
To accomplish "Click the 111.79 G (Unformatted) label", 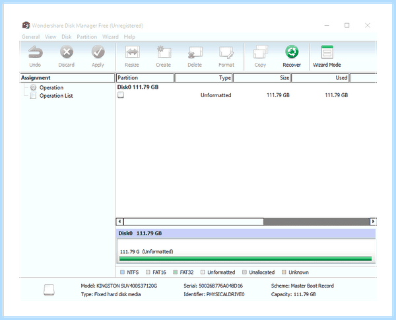I will tap(147, 252).
